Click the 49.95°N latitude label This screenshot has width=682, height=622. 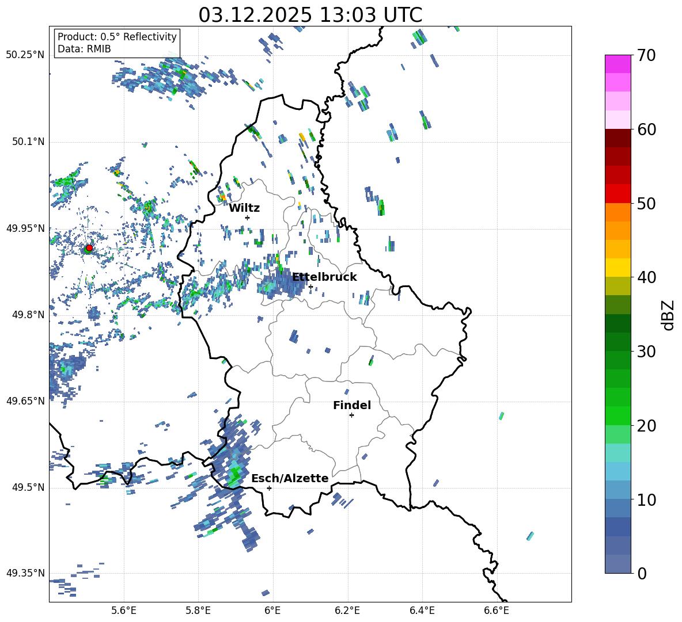tap(25, 229)
